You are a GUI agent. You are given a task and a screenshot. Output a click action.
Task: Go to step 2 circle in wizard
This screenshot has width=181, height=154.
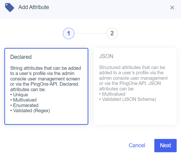point(112,33)
